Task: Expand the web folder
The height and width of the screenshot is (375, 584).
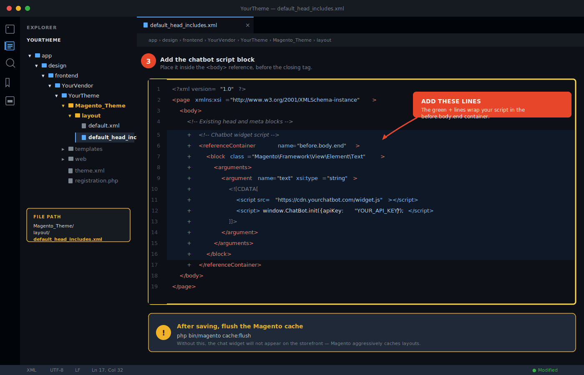Action: 63,159
